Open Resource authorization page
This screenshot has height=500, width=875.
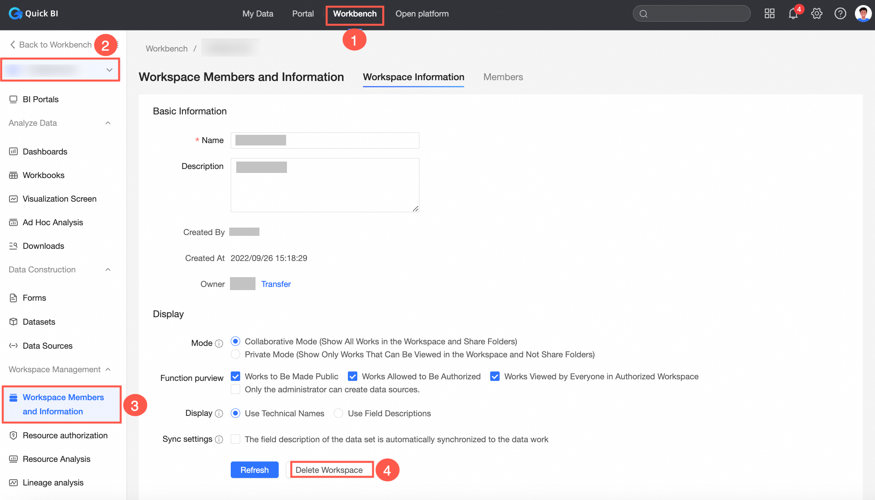click(x=65, y=436)
